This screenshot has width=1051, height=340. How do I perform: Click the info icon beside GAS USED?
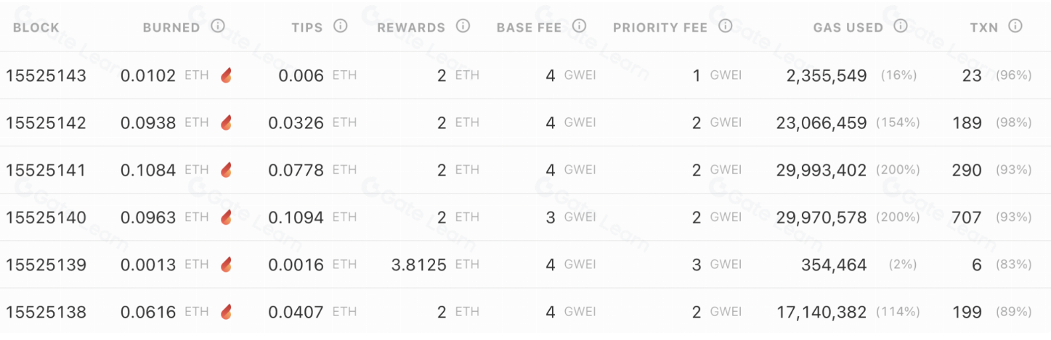point(901,26)
